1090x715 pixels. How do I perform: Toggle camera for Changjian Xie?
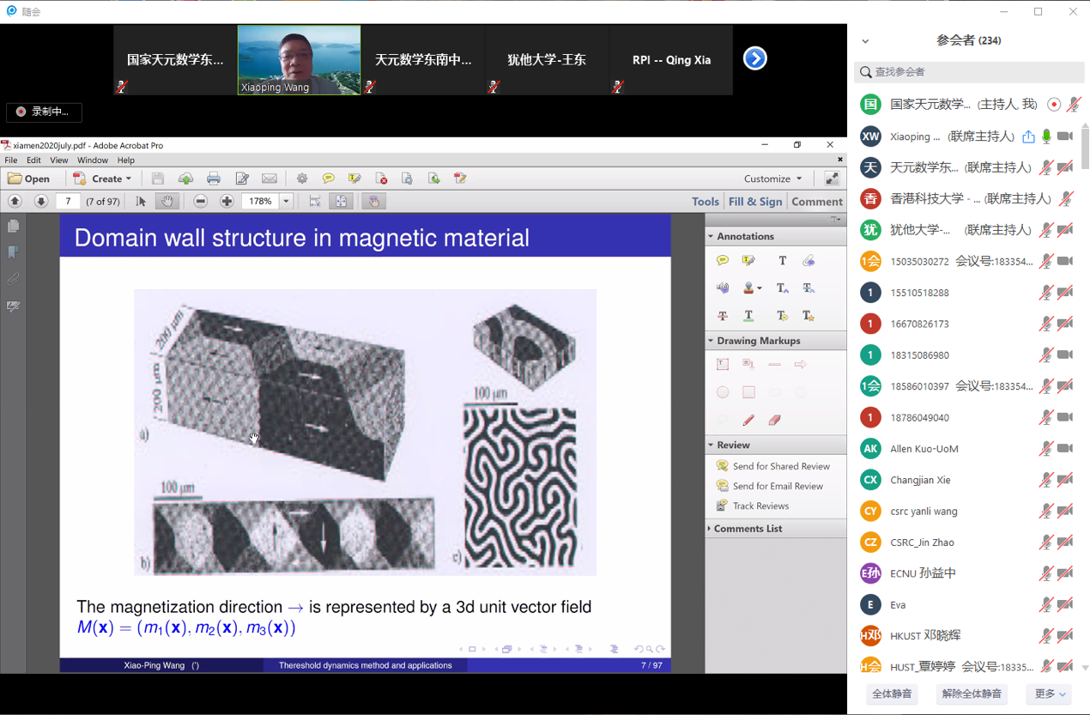click(1065, 480)
